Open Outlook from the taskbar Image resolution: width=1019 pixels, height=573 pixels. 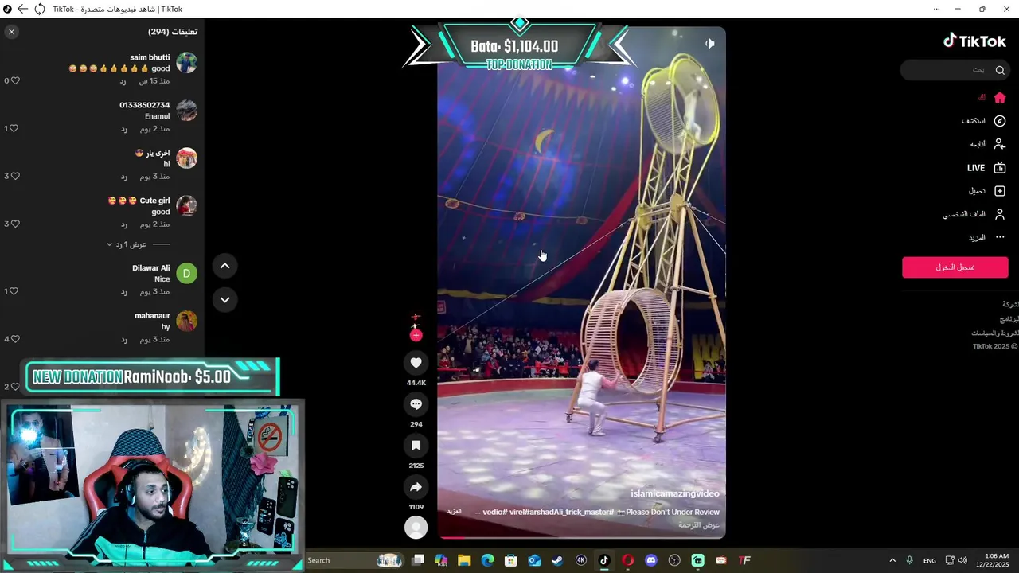pyautogui.click(x=534, y=560)
